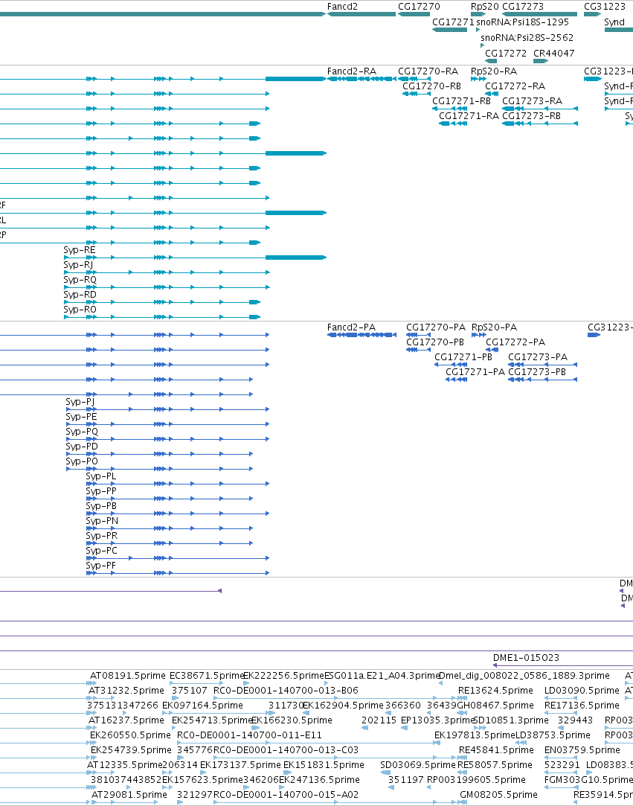Click the Fancd2 gene label
633x806 pixels.
pos(342,7)
